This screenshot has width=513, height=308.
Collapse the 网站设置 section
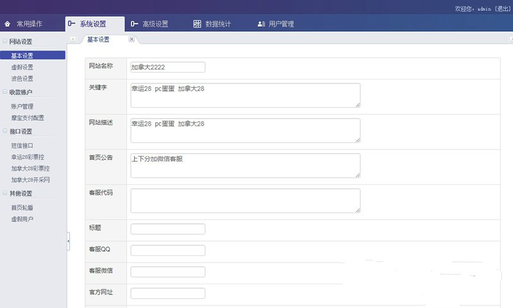[x=5, y=41]
